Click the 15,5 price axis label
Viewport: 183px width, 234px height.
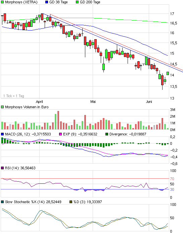click(x=174, y=43)
